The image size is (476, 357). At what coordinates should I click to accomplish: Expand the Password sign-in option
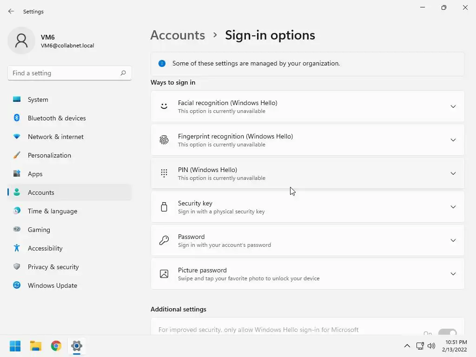point(453,240)
